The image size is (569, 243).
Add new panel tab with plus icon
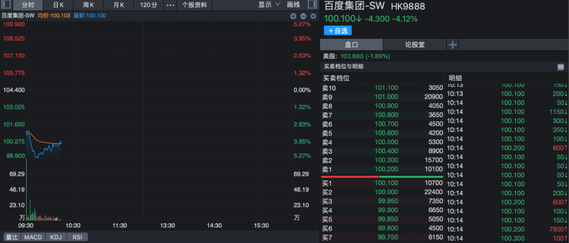click(452, 44)
